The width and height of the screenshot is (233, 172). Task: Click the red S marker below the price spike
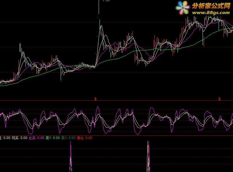click(x=96, y=99)
